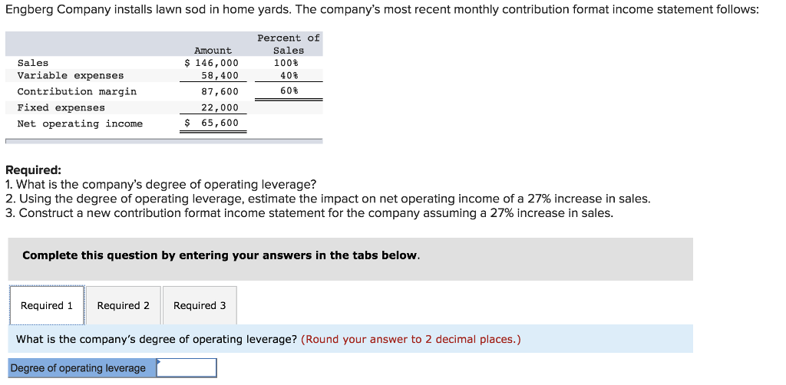Click the scrollbar beneath the income statement table
Screen dimensions: 786x385
(x=164, y=141)
